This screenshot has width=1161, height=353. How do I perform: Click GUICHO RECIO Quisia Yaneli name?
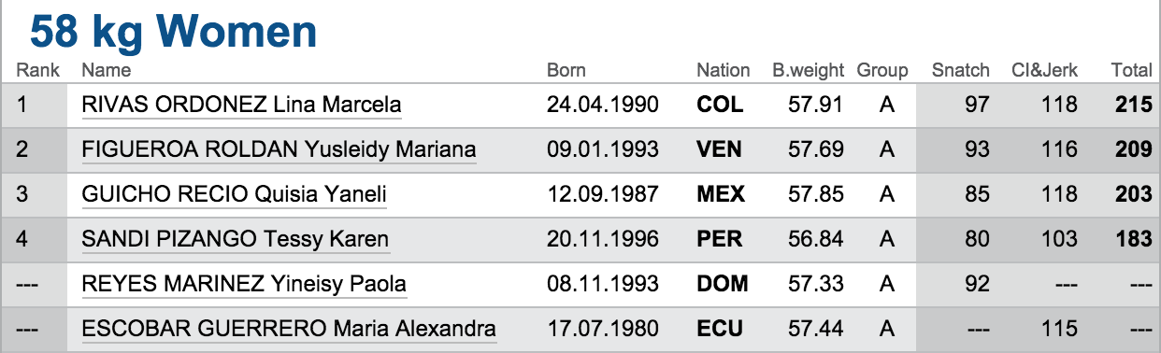(x=235, y=194)
